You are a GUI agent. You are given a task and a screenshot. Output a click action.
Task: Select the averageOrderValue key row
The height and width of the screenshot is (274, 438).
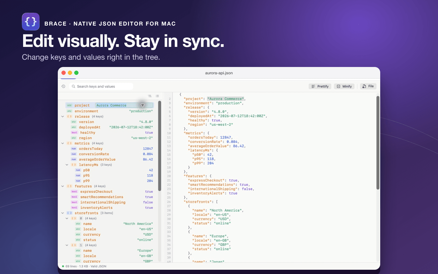coord(110,160)
